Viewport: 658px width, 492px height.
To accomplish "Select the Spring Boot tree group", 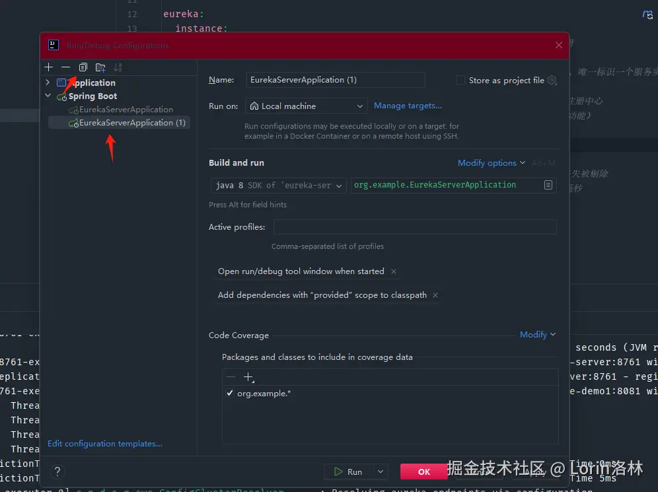I will point(92,96).
